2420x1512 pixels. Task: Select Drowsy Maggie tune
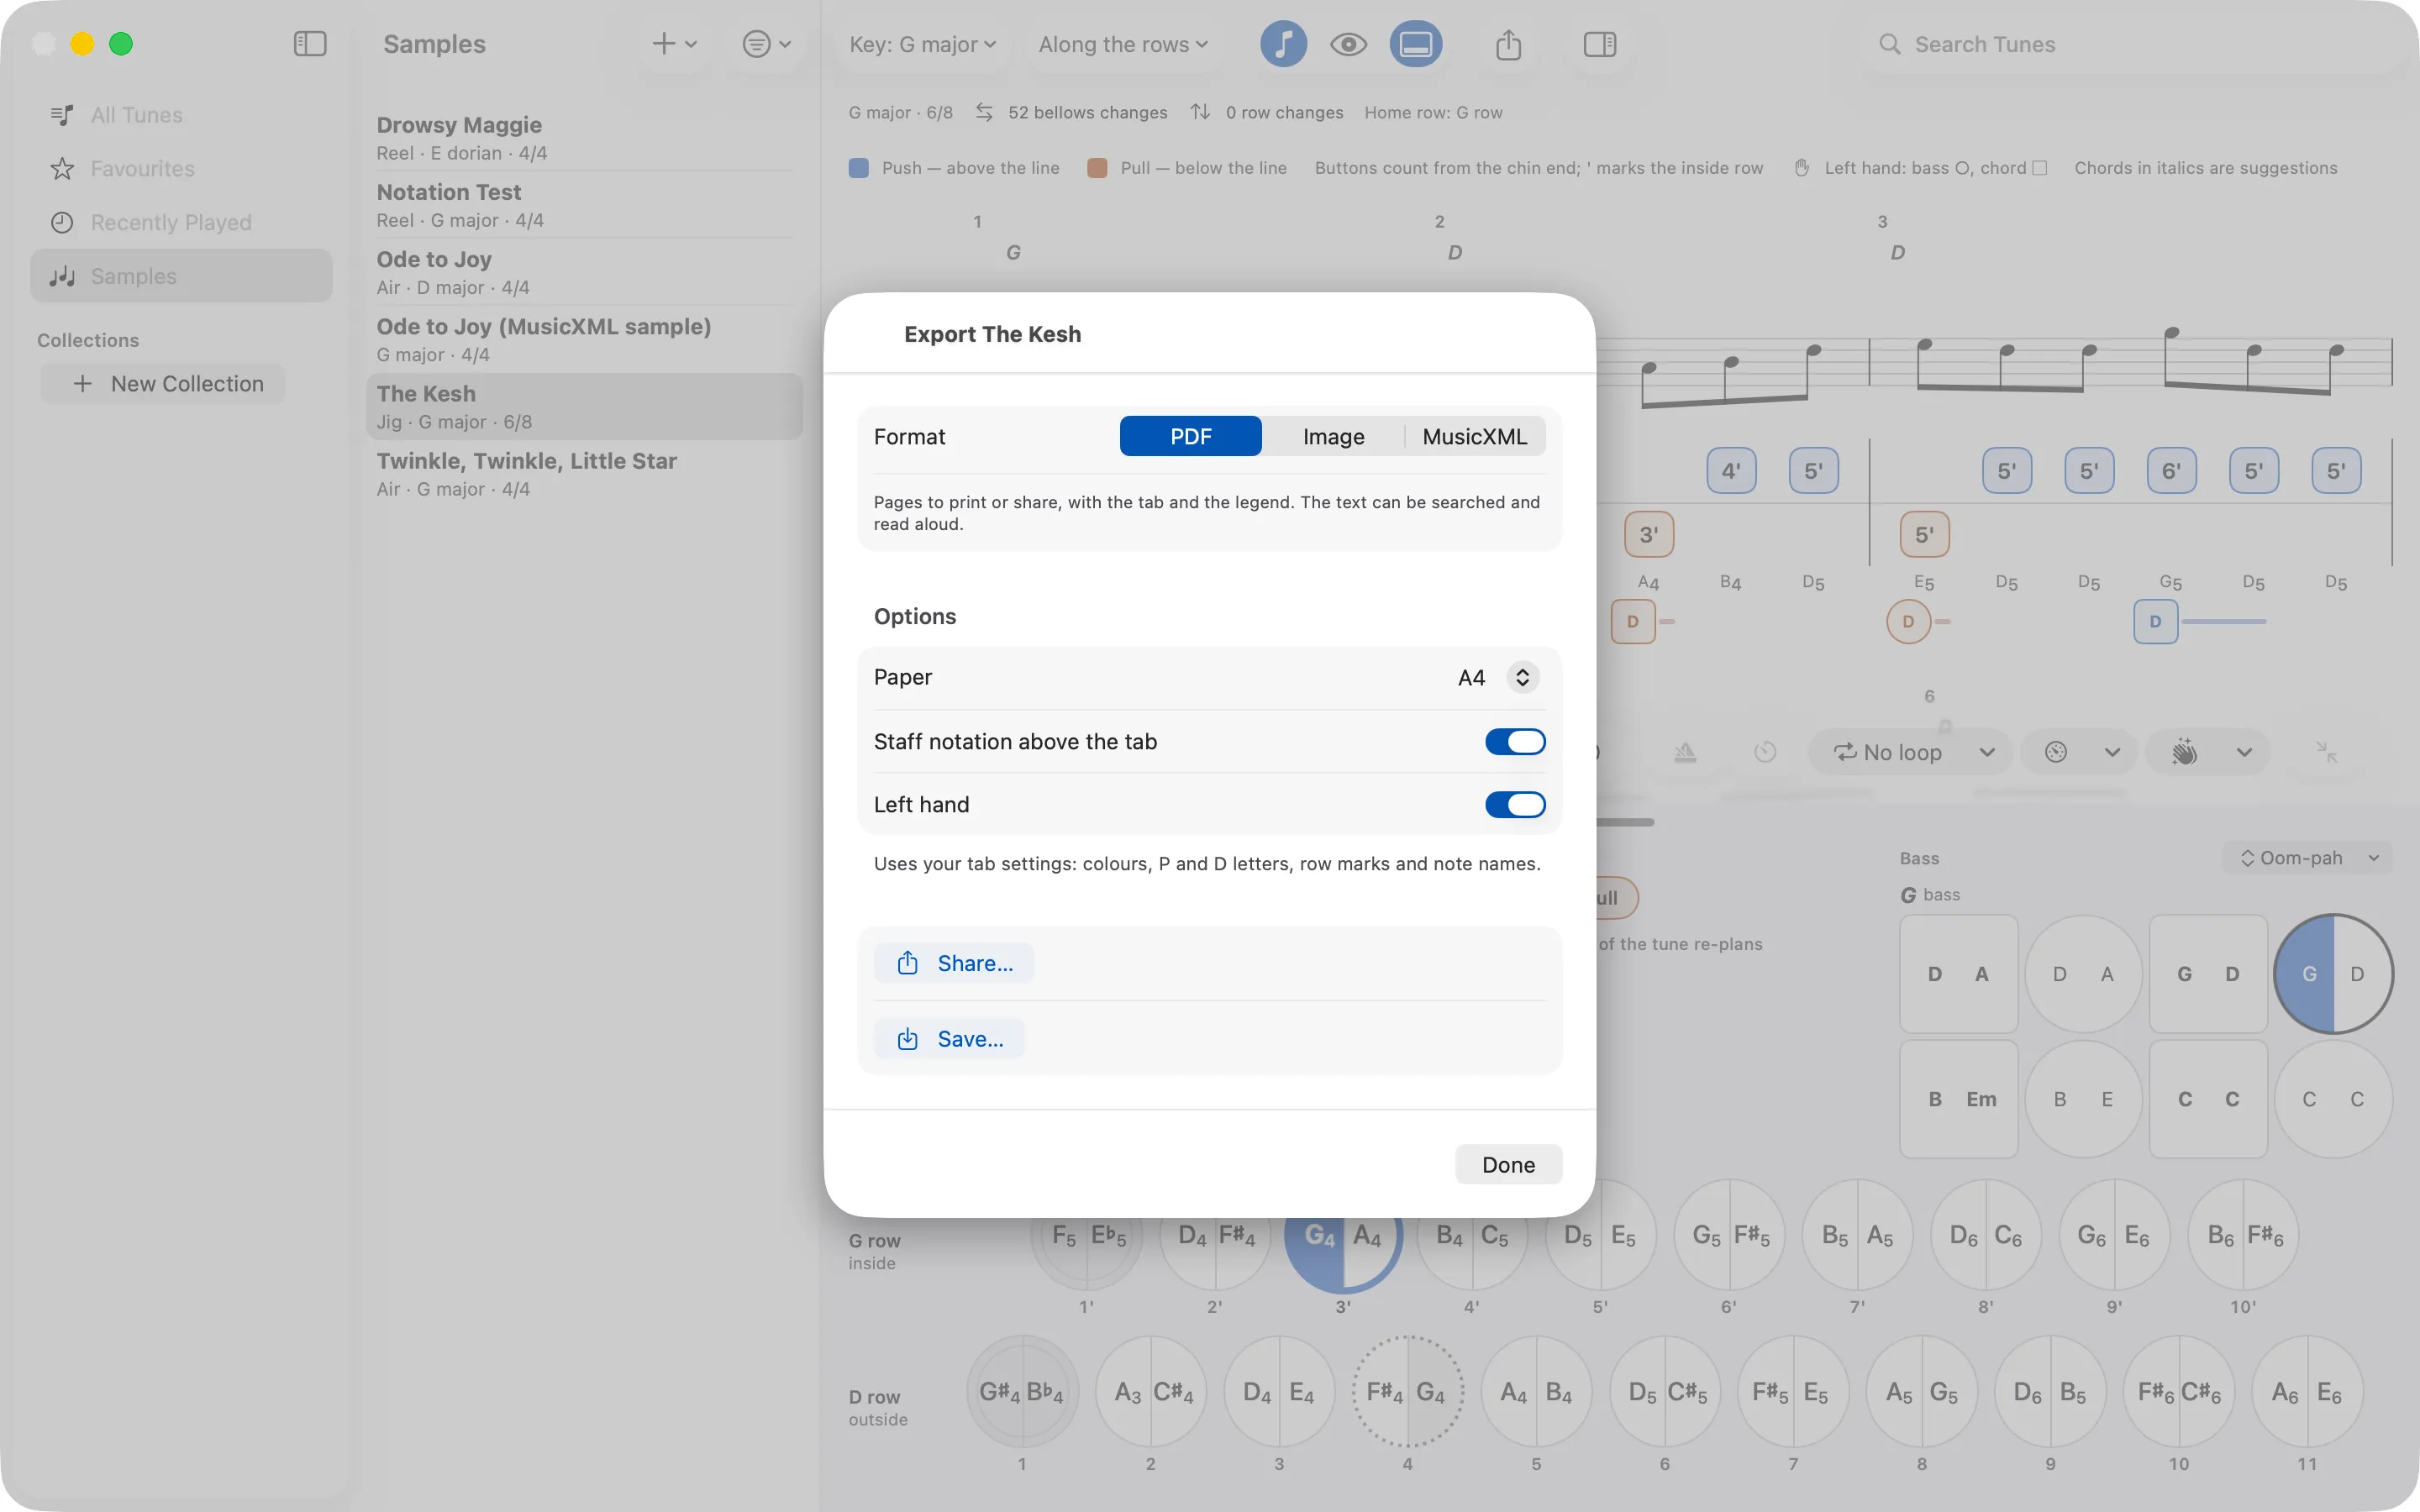click(584, 138)
